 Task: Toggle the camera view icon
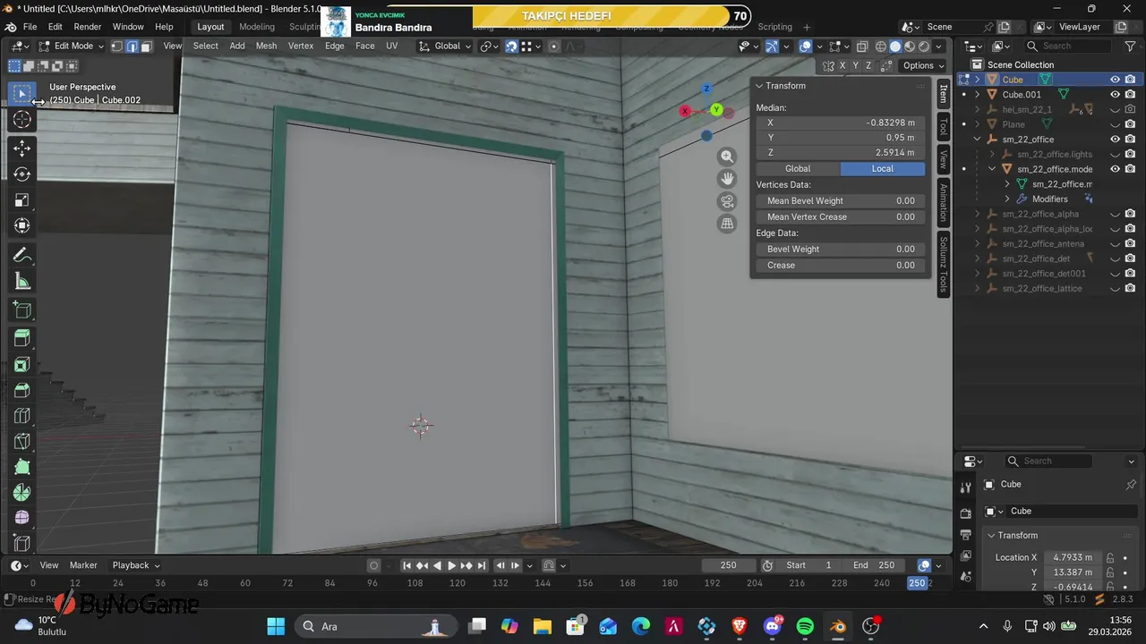point(727,201)
